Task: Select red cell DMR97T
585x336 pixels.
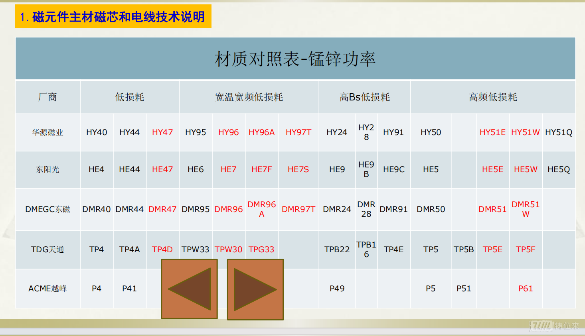Action: 298,209
